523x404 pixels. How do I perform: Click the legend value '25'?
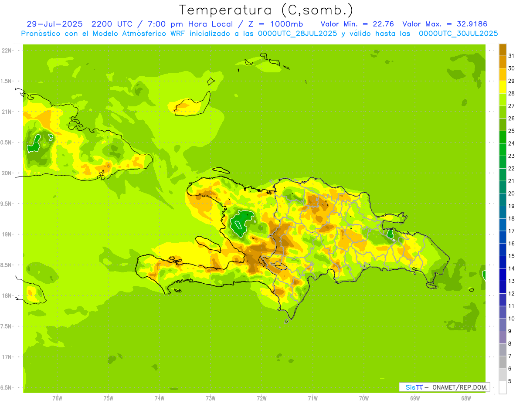click(511, 131)
